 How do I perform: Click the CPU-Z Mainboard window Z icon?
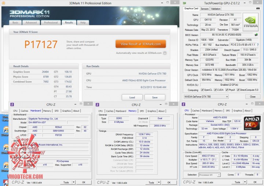[12, 104]
